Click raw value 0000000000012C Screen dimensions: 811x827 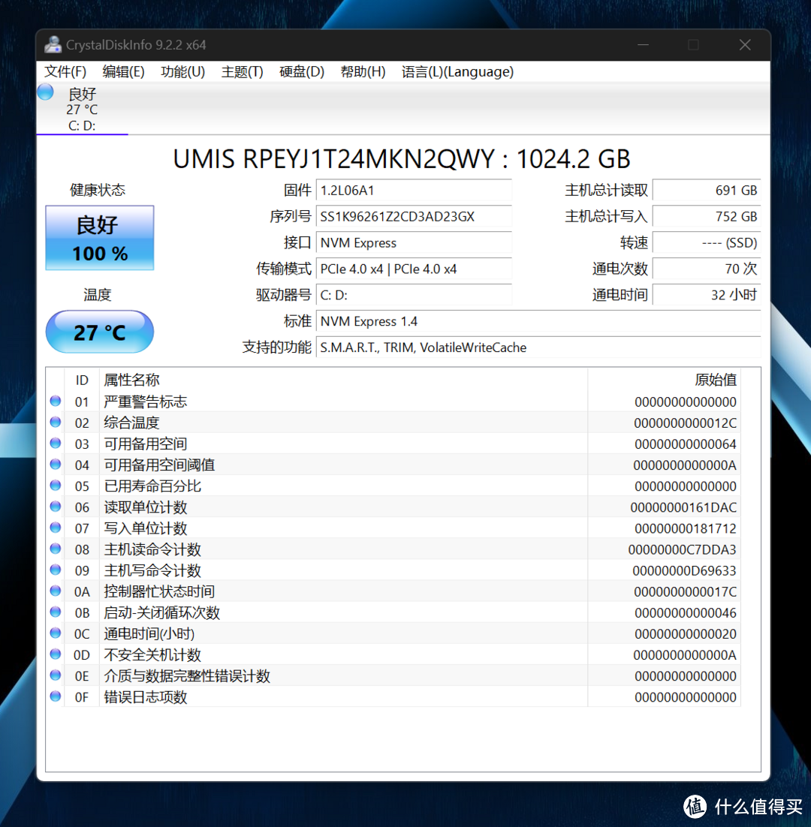coord(685,423)
